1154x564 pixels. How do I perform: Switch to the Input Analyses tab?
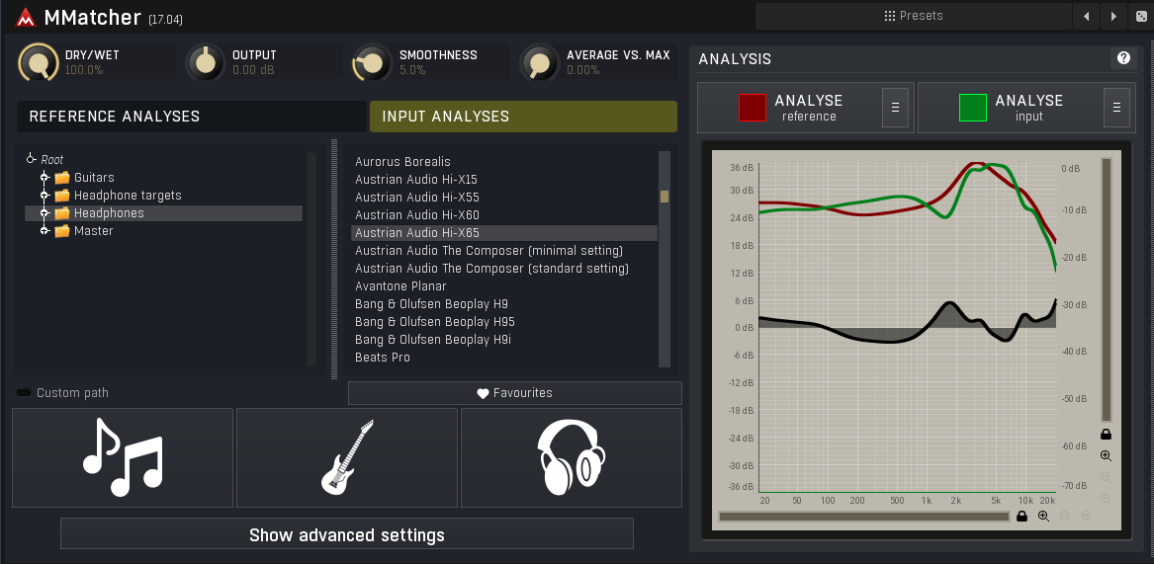point(523,117)
